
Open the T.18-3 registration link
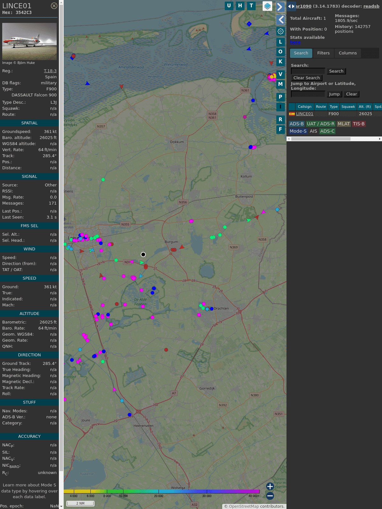pyautogui.click(x=50, y=71)
